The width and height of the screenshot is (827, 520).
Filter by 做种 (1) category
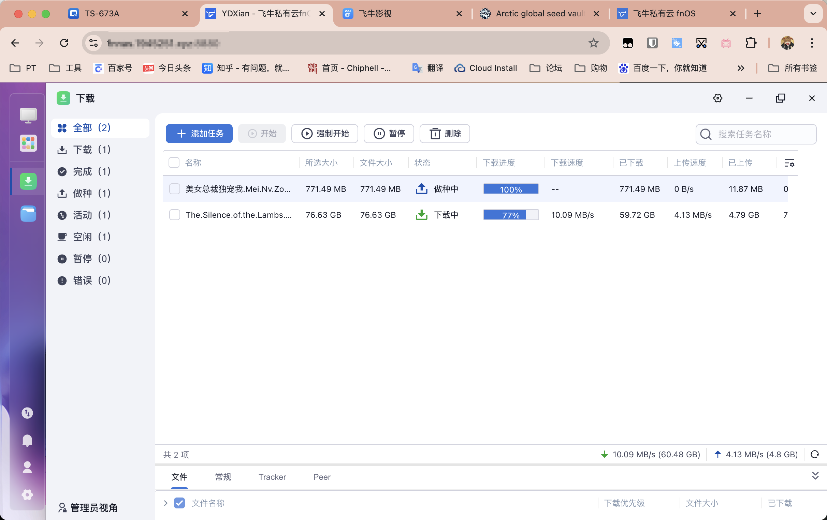pyautogui.click(x=100, y=193)
